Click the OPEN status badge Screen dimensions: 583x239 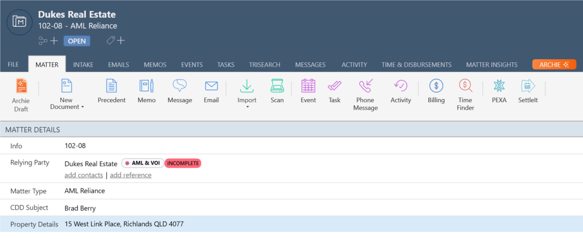pos(77,41)
